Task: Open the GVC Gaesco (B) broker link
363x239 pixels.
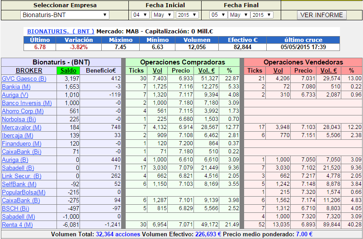Action: coord(24,79)
